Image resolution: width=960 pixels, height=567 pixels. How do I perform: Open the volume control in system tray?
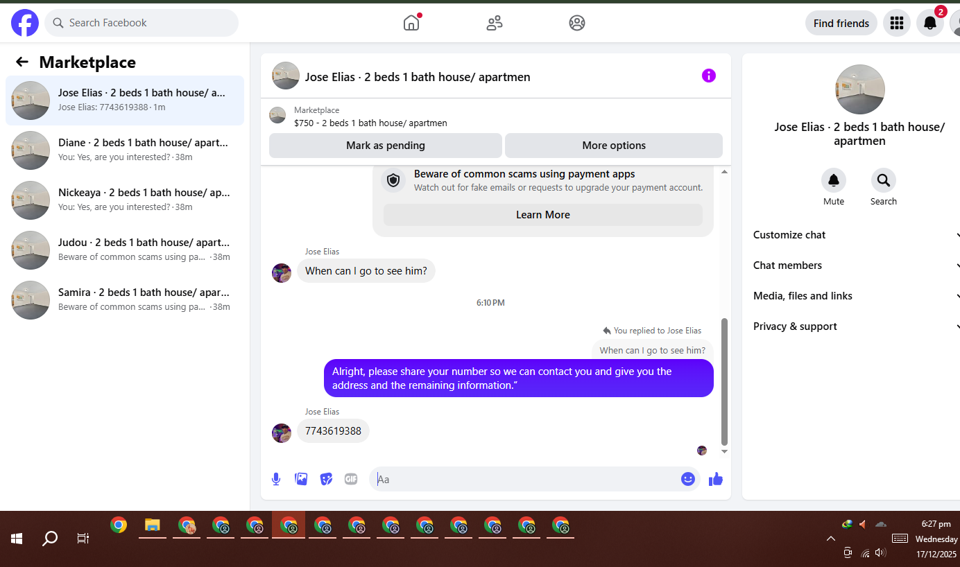881,552
